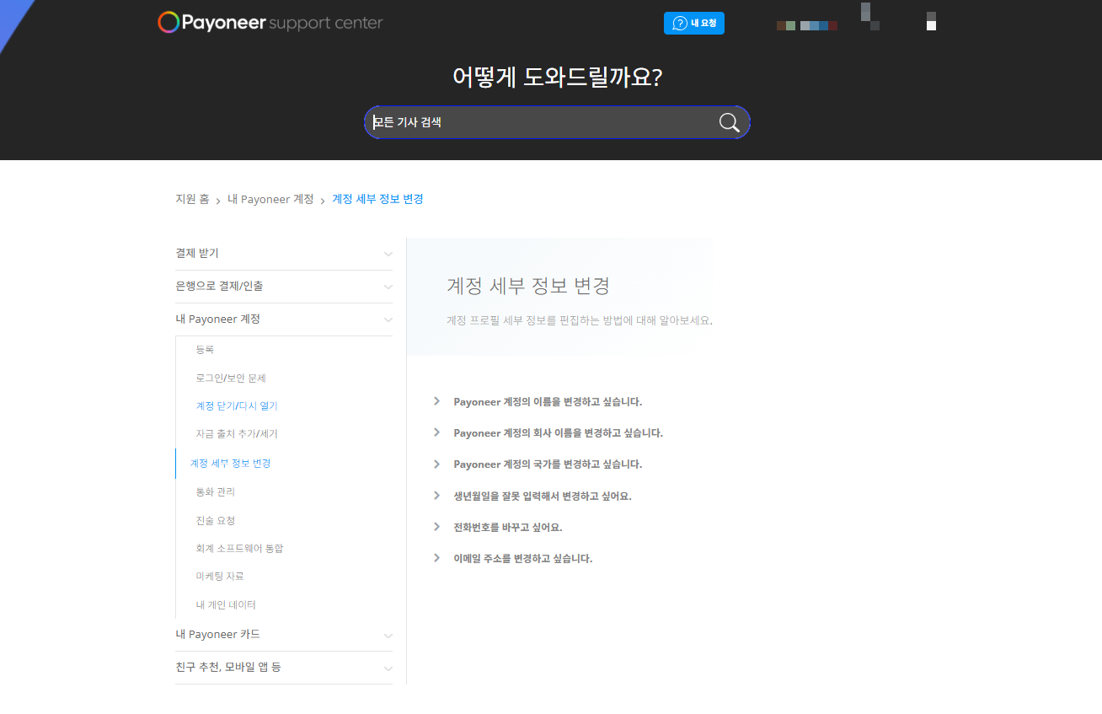Select 자금 출처 추가/제거 sidebar item

[237, 433]
